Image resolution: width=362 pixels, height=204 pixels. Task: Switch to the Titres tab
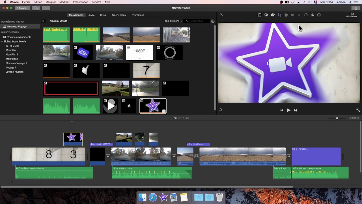(103, 15)
